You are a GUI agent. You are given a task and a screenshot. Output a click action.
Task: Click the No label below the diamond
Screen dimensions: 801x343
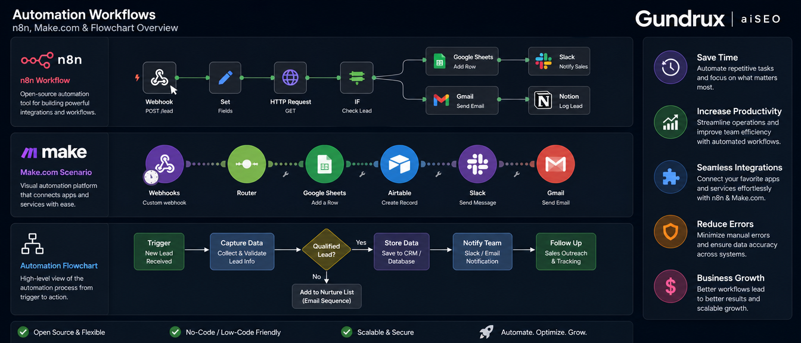pos(316,276)
